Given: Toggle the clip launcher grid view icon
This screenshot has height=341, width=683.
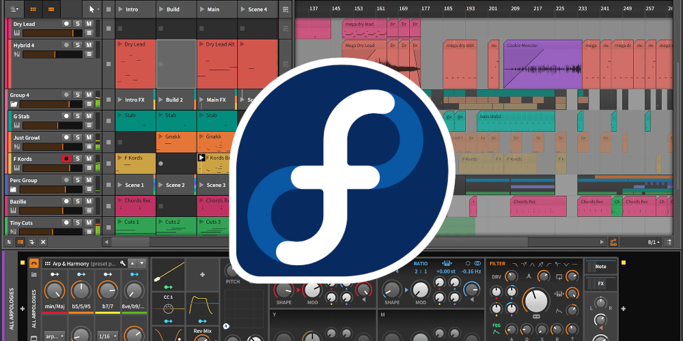Looking at the screenshot, I should (x=33, y=9).
